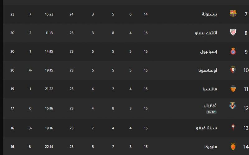Viewport: 249px width, 155px height.
Task: Click the Athletic Bilbao club crest
Action: point(233,32)
